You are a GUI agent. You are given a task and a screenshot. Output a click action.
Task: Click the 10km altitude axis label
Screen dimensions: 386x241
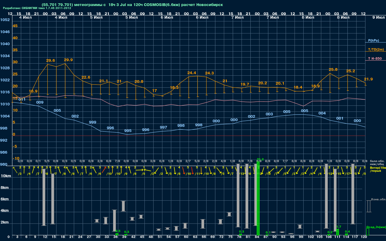click(5, 176)
